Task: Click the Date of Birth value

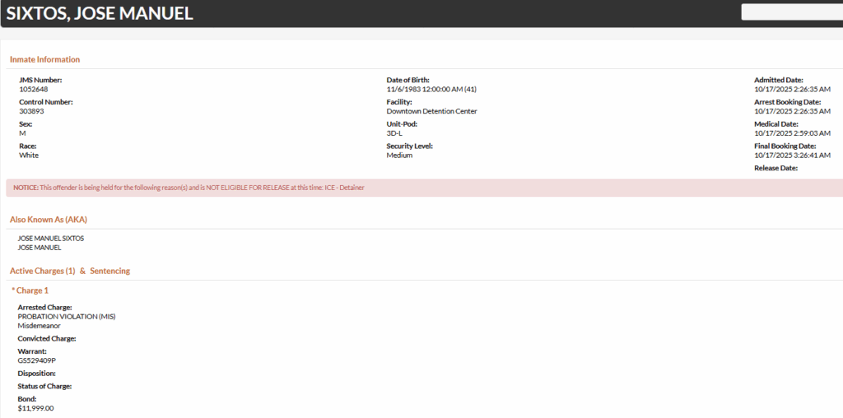Action: coord(432,89)
